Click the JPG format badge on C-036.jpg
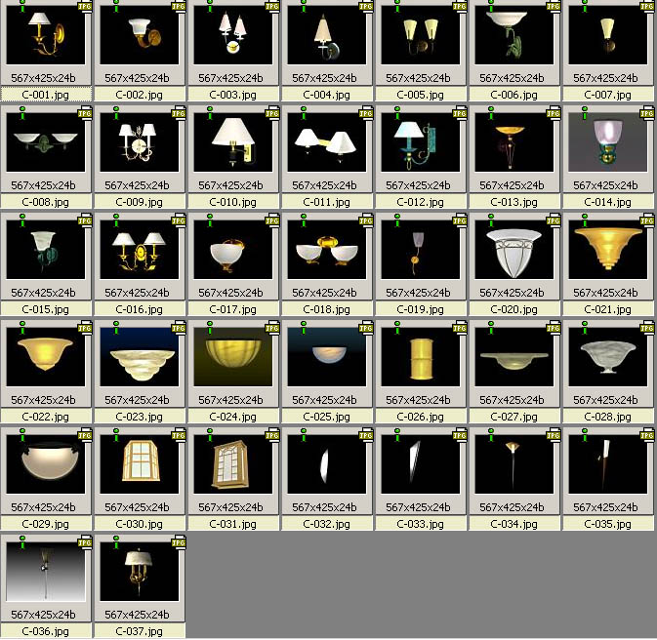Image resolution: width=657 pixels, height=640 pixels. point(85,542)
